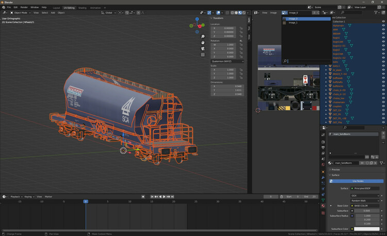Open the Scene properties tab

pyautogui.click(x=323, y=159)
